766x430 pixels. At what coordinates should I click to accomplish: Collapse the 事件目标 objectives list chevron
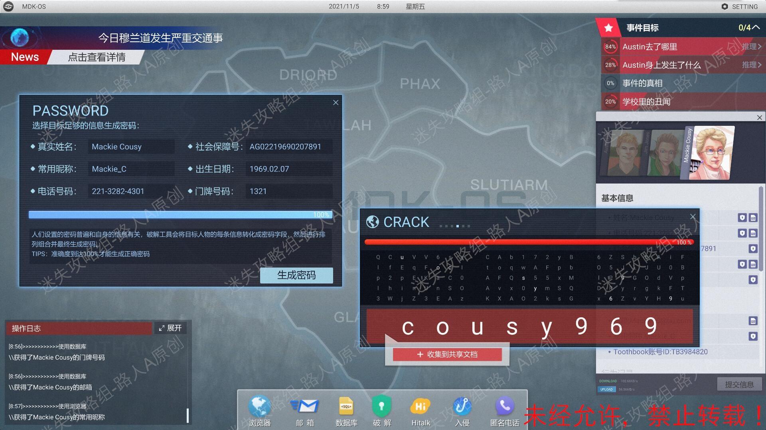click(x=756, y=27)
